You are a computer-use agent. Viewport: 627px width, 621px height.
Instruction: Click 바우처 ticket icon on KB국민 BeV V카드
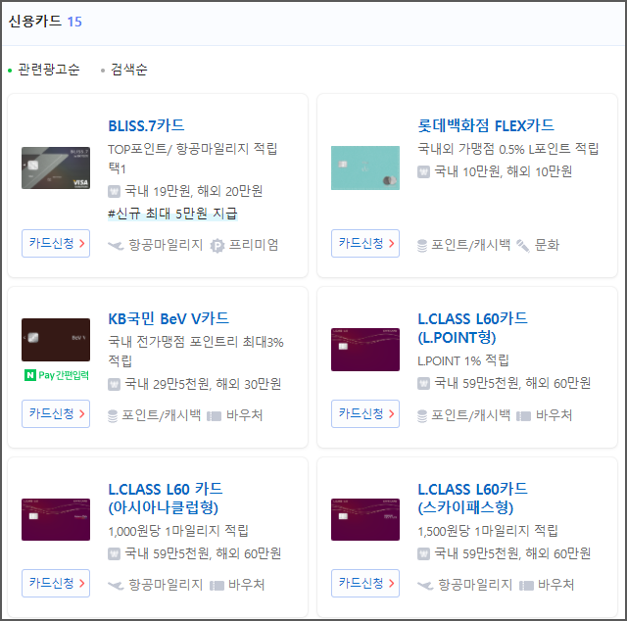pyautogui.click(x=214, y=416)
